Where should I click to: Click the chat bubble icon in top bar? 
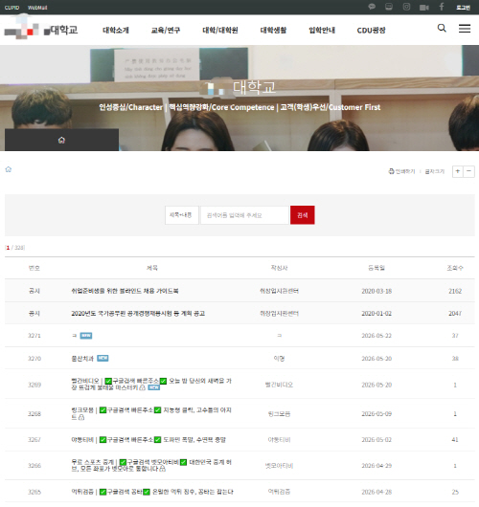[x=372, y=7]
